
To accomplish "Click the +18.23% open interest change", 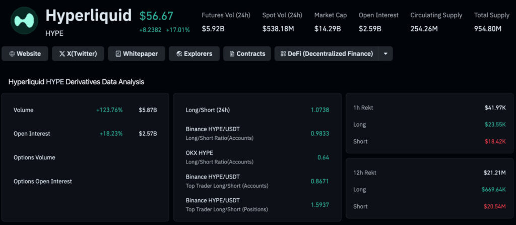I will click(x=111, y=134).
